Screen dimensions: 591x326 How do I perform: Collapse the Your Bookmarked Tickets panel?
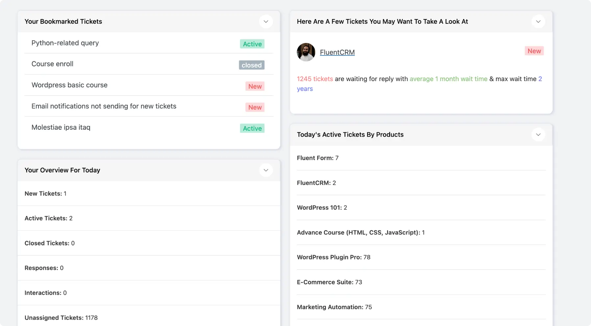266,21
